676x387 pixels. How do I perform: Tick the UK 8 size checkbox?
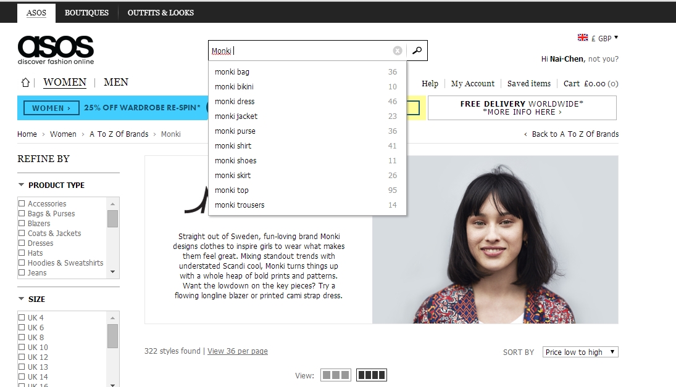(22, 337)
